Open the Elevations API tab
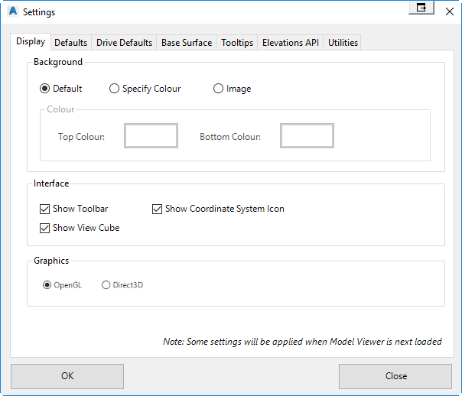The image size is (462, 396). (291, 43)
